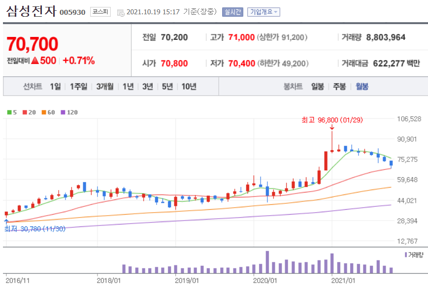428x289 pixels.
Task: Click the 시가 70,800 value
Action: [174, 64]
